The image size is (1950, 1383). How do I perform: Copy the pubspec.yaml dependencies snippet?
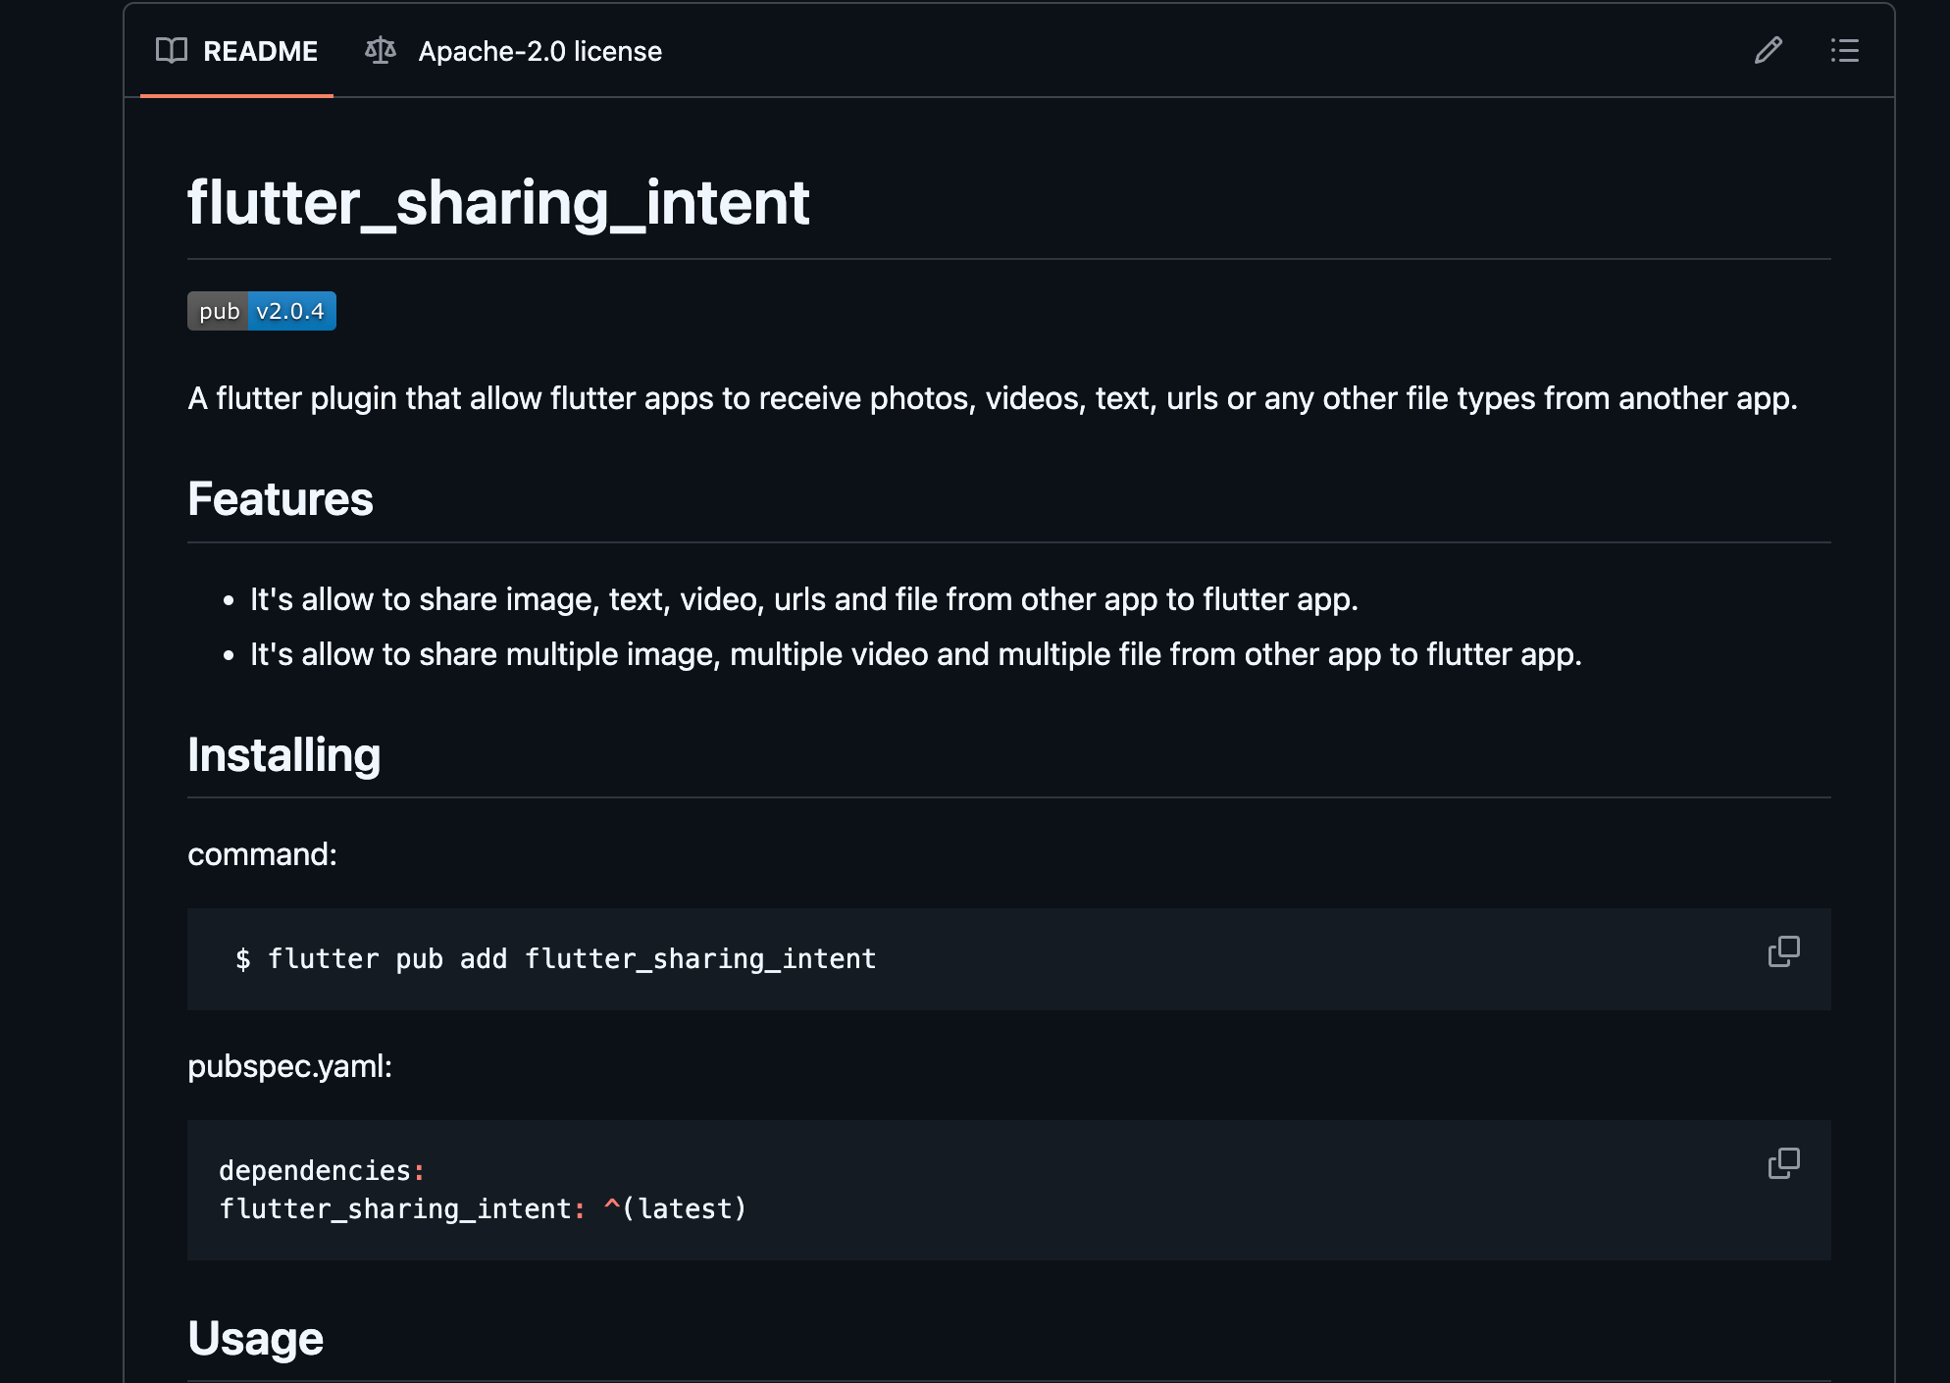coord(1783,1163)
